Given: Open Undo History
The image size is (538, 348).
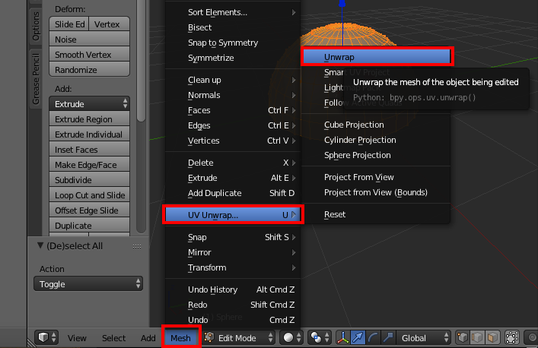Looking at the screenshot, I should [234, 289].
